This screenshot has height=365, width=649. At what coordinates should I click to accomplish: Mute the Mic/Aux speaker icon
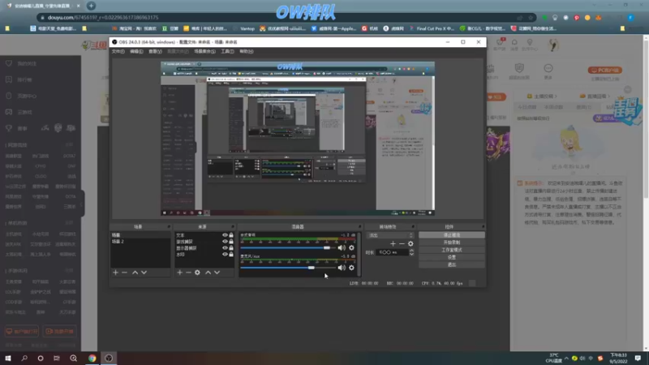click(x=342, y=268)
